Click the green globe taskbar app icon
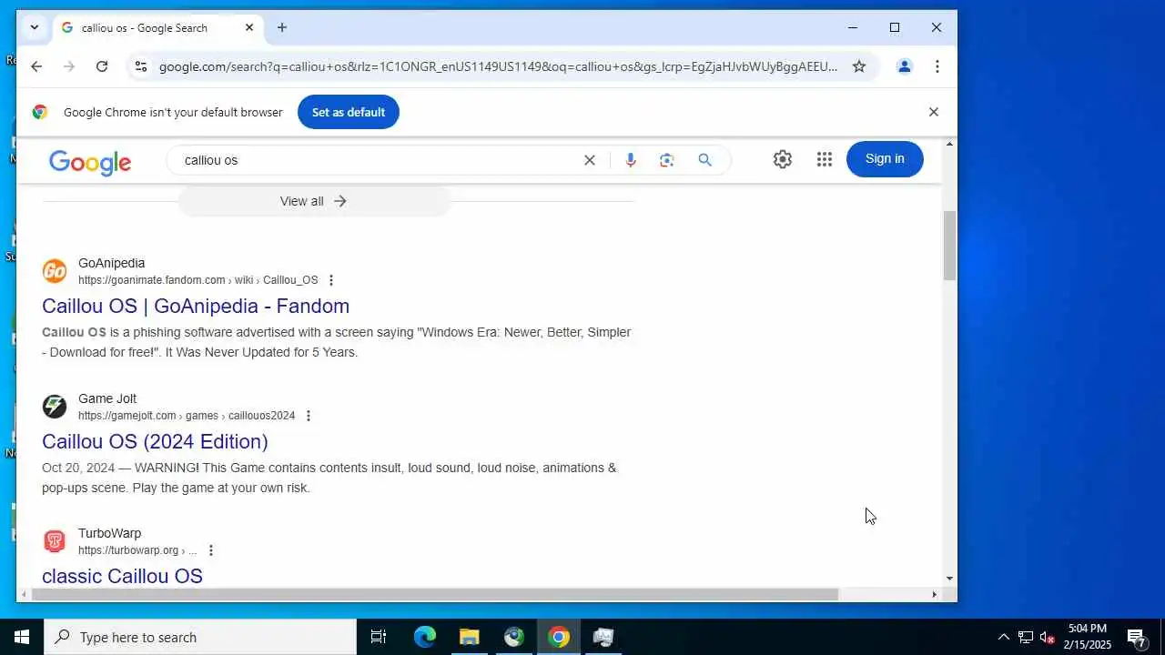This screenshot has width=1165, height=655. coord(514,637)
